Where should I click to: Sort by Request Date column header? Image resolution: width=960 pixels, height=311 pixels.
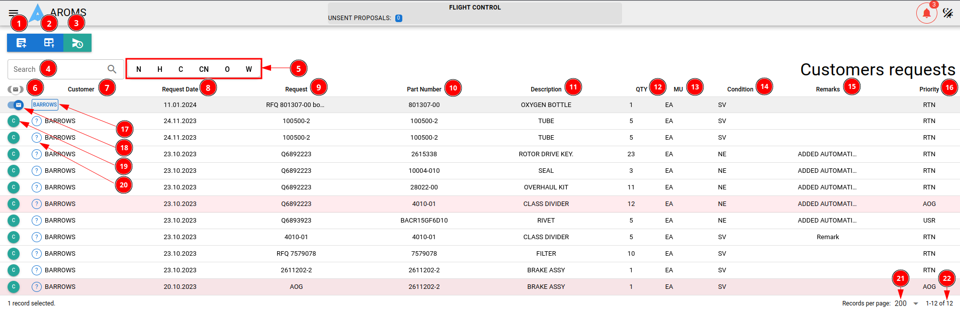coord(180,89)
